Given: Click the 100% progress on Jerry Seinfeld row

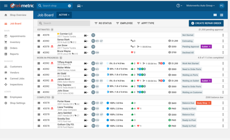Looking at the screenshot, I should point(115,114).
